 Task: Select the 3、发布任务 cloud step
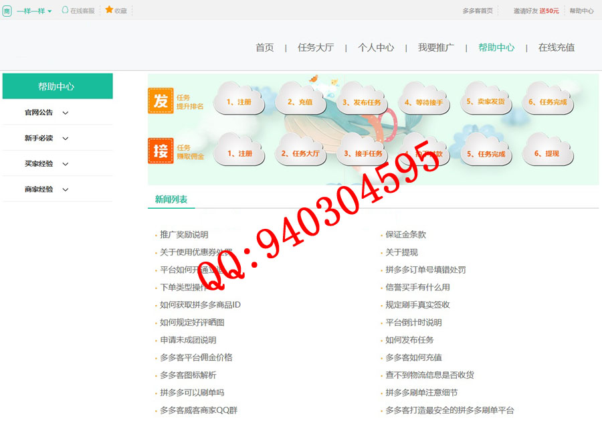[361, 102]
